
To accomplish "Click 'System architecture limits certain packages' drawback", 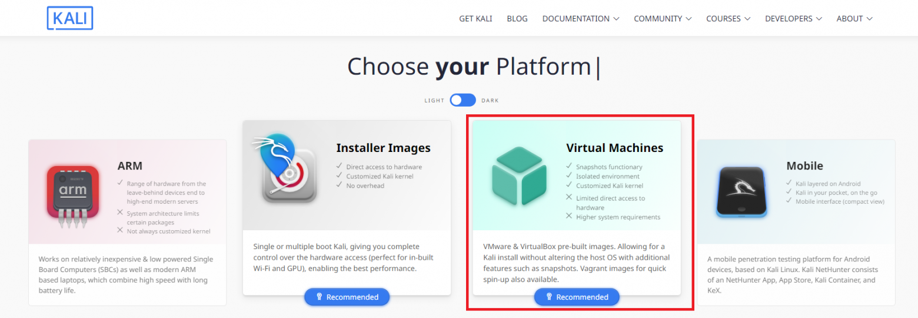I will pos(163,218).
